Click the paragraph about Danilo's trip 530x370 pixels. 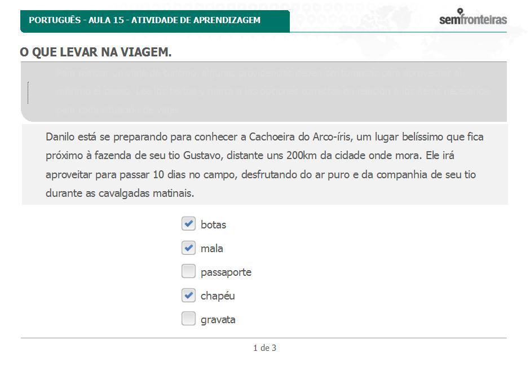click(264, 165)
